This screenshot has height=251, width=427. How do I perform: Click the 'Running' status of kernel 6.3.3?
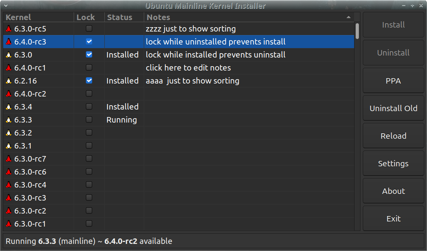[121, 120]
